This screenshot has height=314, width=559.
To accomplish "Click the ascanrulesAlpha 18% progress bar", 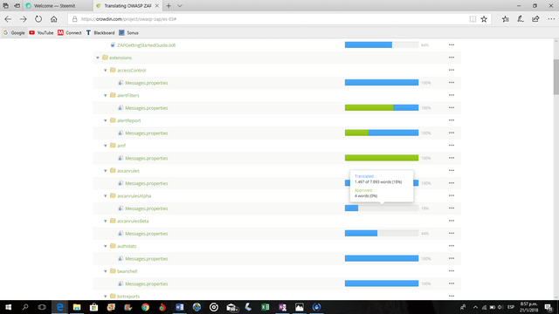I will tap(382, 208).
